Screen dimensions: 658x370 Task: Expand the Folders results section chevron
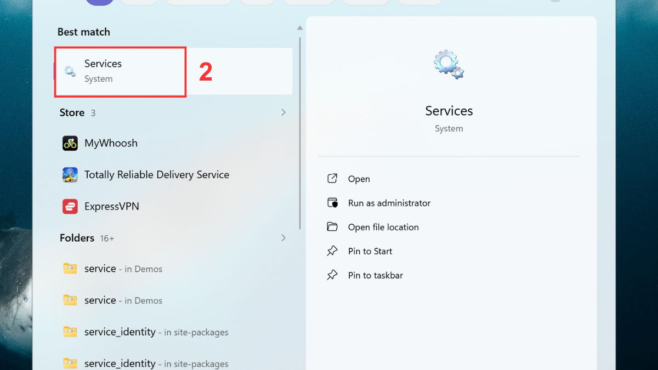coord(283,238)
